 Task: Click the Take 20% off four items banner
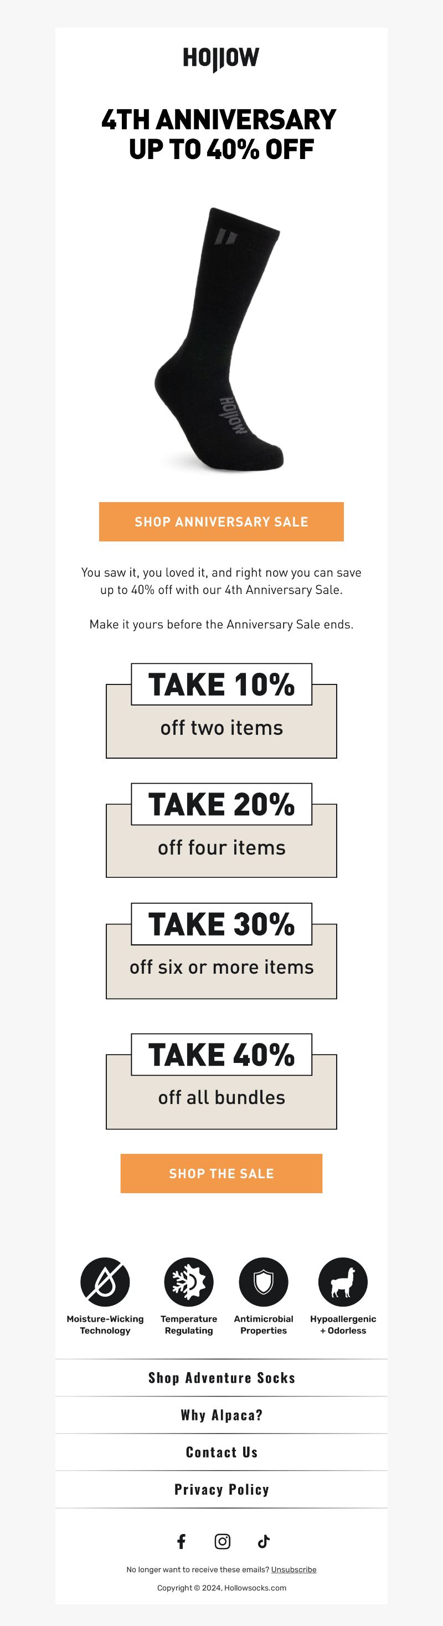[221, 830]
